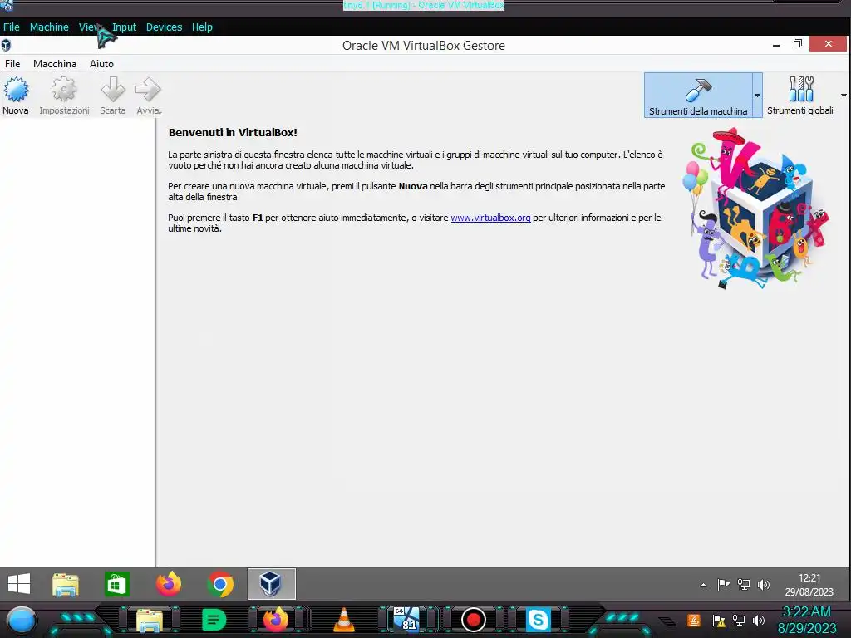The image size is (851, 638).
Task: Open the outer View menu
Action: 89,27
